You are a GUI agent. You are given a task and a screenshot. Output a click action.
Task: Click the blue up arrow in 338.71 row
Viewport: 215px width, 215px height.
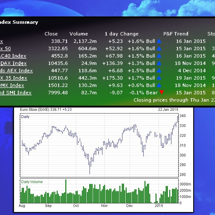tap(159, 41)
